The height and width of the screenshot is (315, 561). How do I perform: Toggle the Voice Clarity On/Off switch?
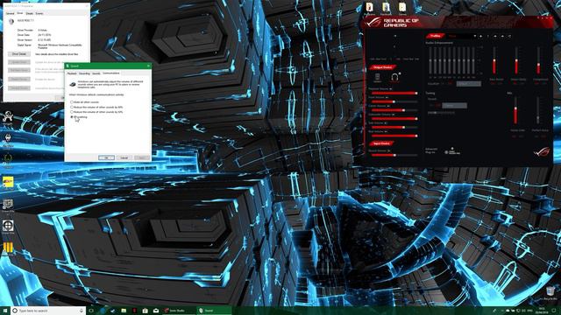[x=518, y=83]
